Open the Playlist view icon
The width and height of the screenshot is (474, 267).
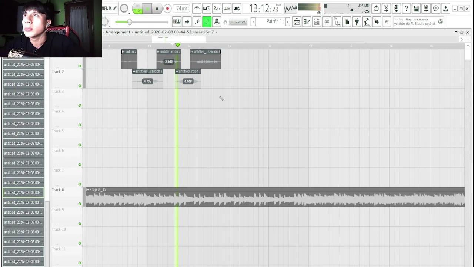[297, 22]
